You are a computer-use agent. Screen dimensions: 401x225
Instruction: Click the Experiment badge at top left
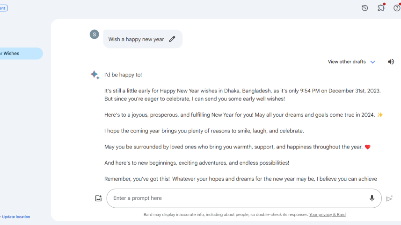[3, 8]
